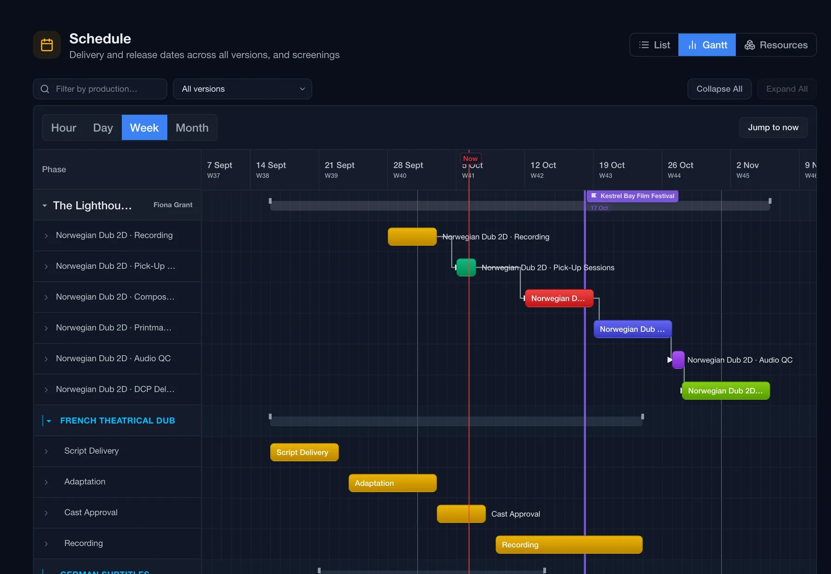Select the blue Norwegian Dub … task bar
This screenshot has height=574, width=831.
(632, 329)
